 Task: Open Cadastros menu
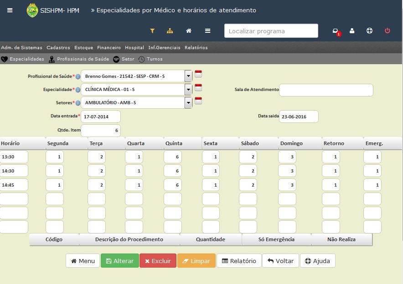pos(58,47)
